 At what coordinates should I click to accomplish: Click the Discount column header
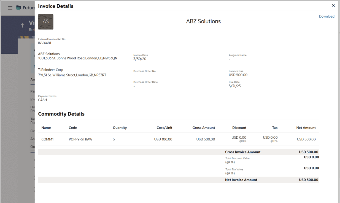(239, 128)
